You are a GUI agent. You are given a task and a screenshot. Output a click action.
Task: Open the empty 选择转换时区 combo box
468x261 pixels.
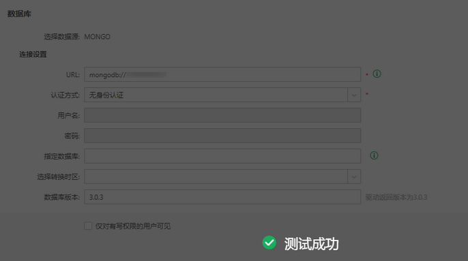point(216,176)
